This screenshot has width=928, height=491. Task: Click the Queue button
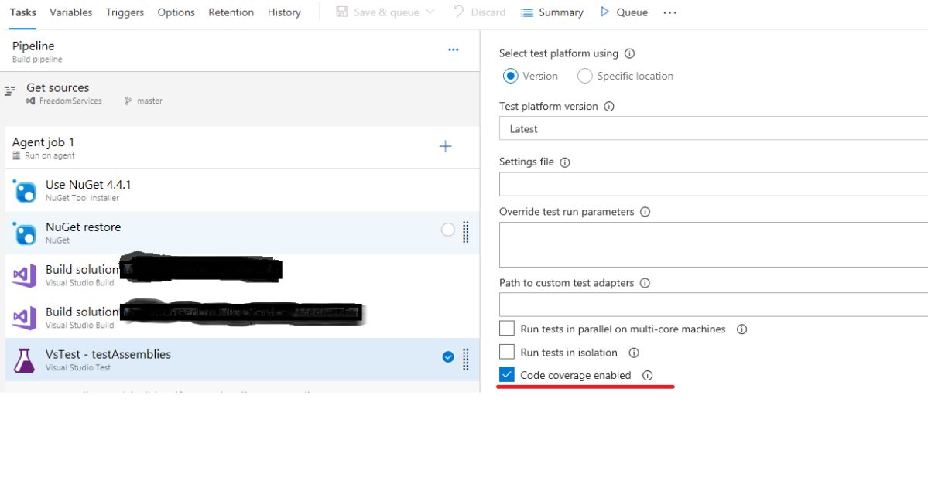(x=624, y=12)
